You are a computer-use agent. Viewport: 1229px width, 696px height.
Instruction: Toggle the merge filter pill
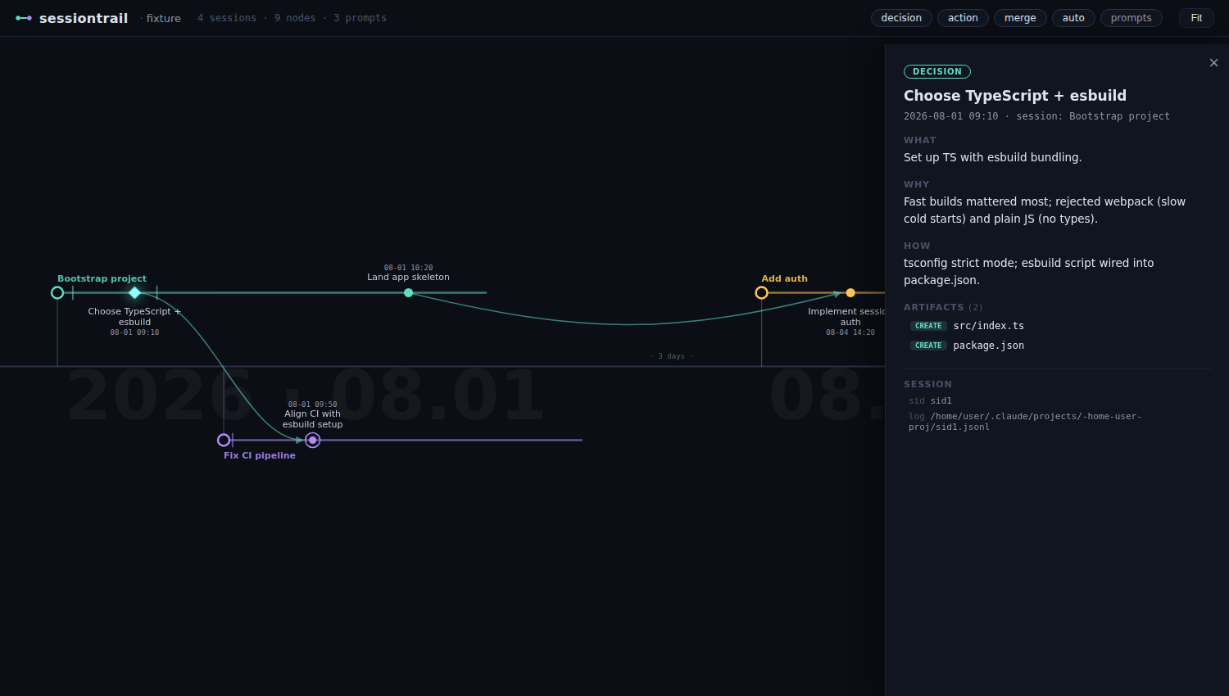pos(1020,18)
